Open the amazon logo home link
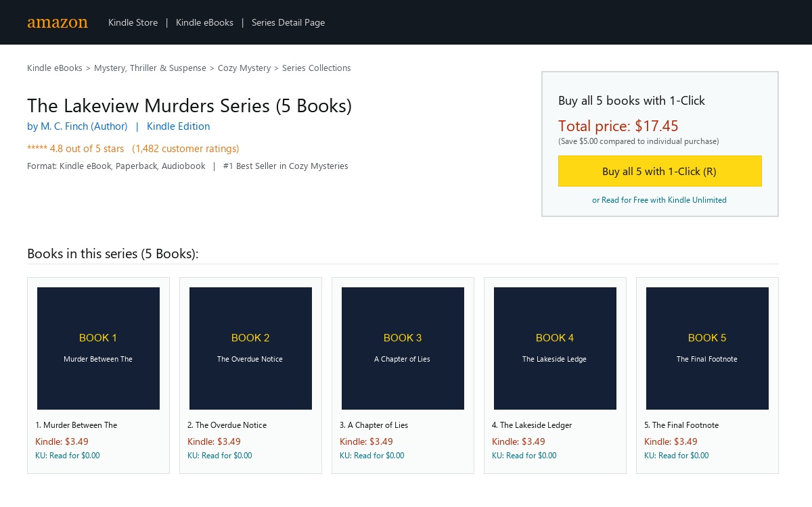 pos(58,22)
